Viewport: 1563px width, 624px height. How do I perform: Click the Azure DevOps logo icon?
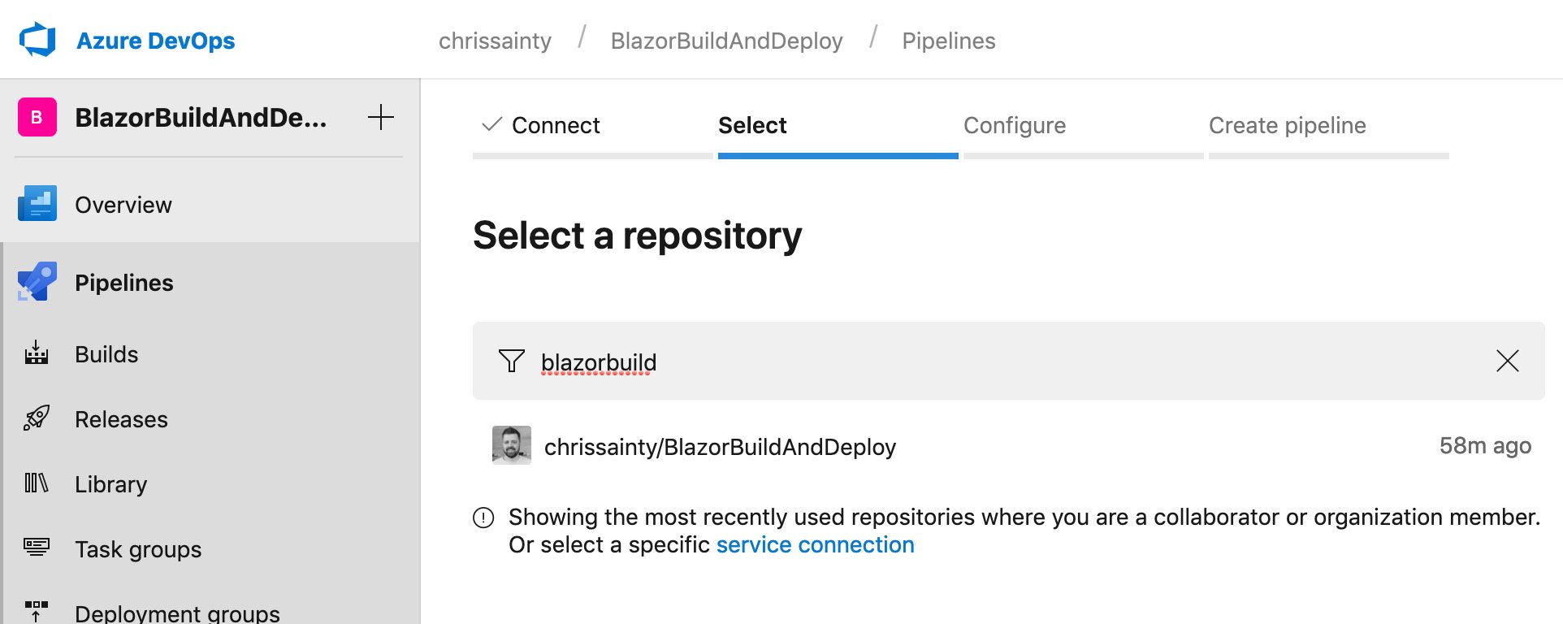[x=37, y=40]
